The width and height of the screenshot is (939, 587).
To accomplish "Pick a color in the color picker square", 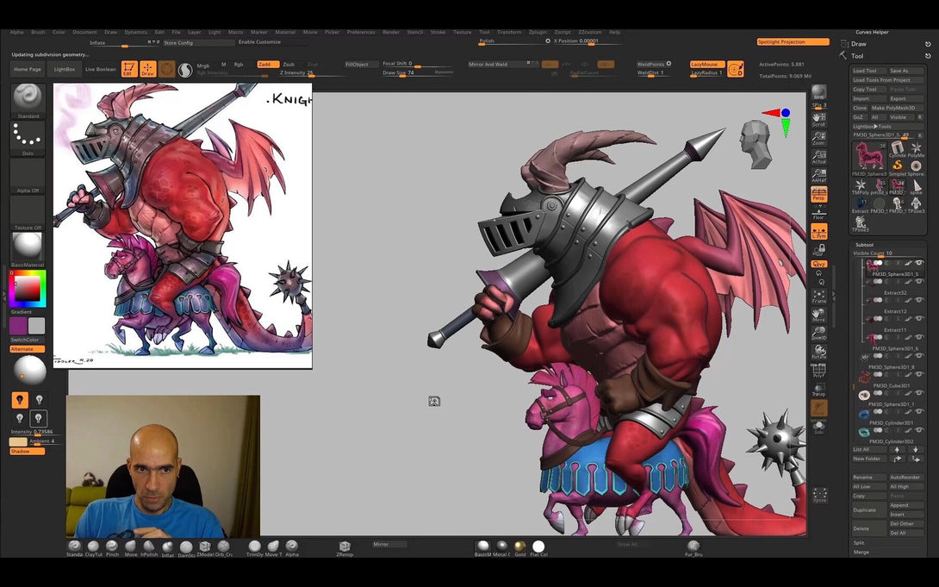I will point(28,289).
